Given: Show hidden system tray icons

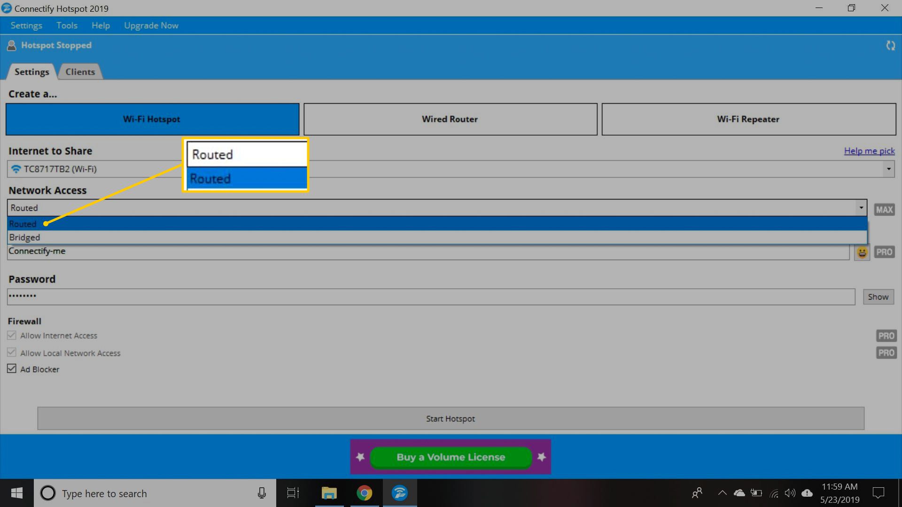Looking at the screenshot, I should (x=722, y=493).
